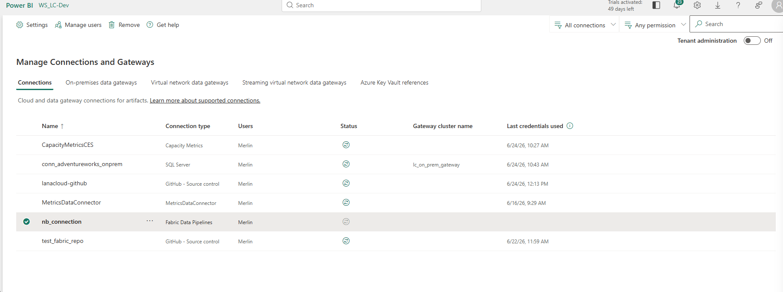Open the notifications bell icon

point(677,5)
